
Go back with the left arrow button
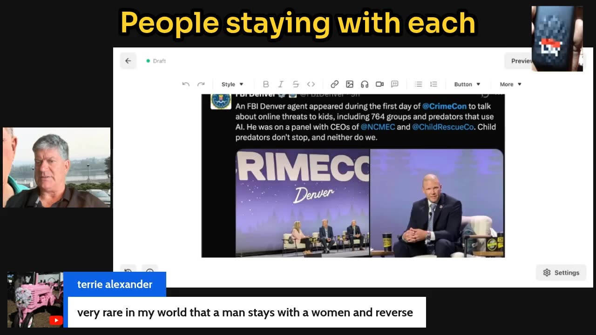(x=128, y=61)
